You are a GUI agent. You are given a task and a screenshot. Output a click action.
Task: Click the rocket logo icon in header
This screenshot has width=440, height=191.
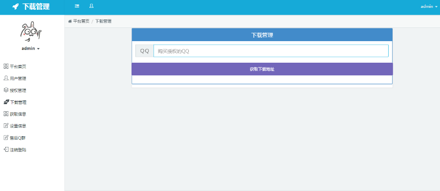16,6
